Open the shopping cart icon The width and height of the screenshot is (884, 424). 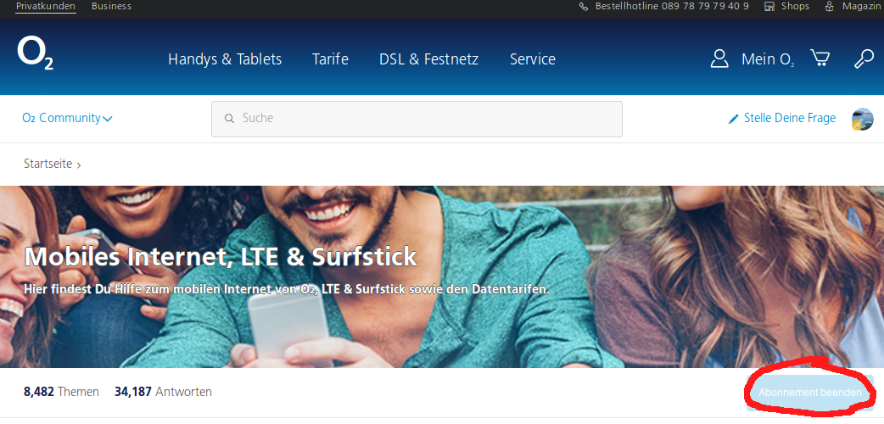click(x=820, y=58)
